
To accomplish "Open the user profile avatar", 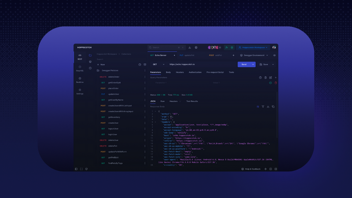I will pyautogui.click(x=274, y=48).
